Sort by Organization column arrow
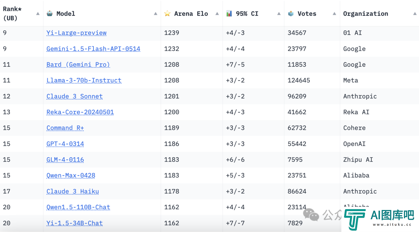The height and width of the screenshot is (232, 419). click(415, 14)
